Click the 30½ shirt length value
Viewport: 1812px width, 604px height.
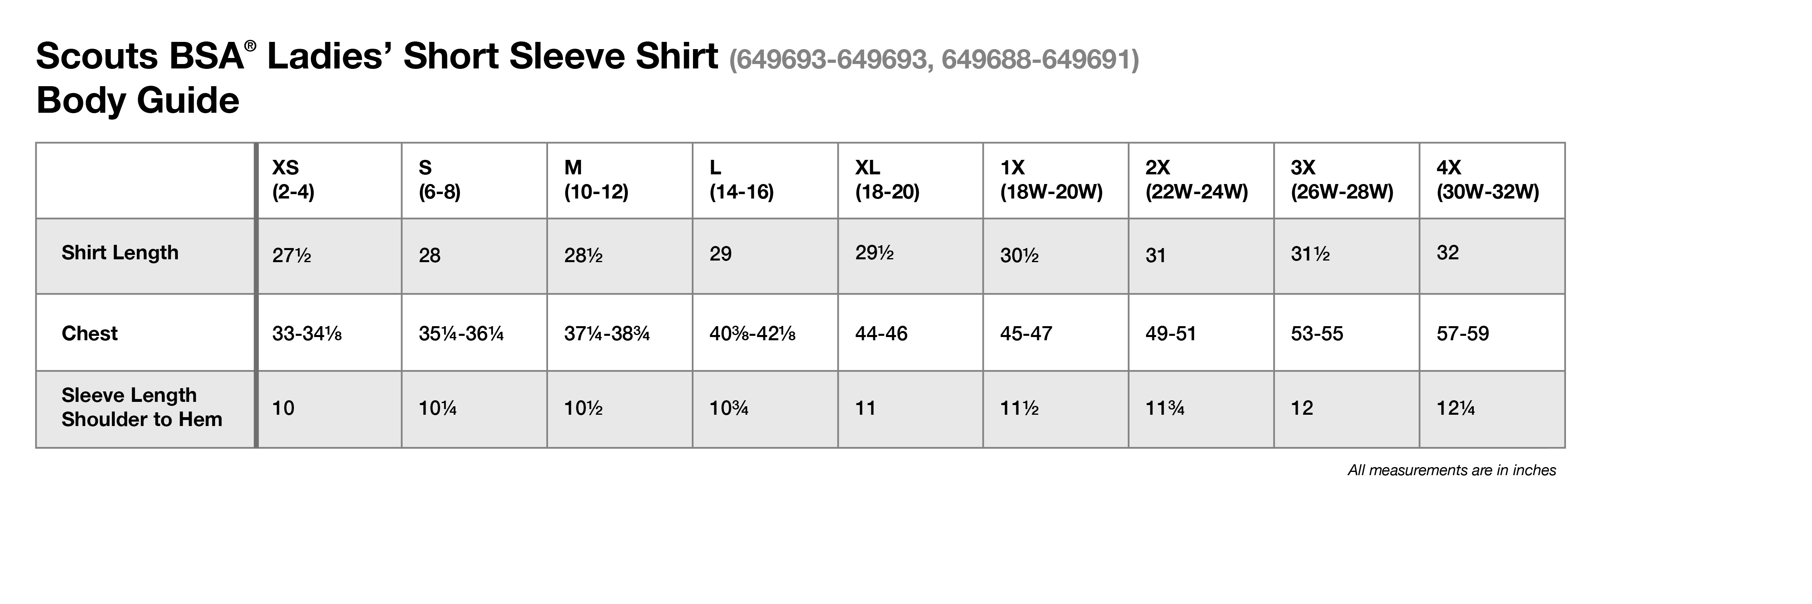click(x=1019, y=255)
